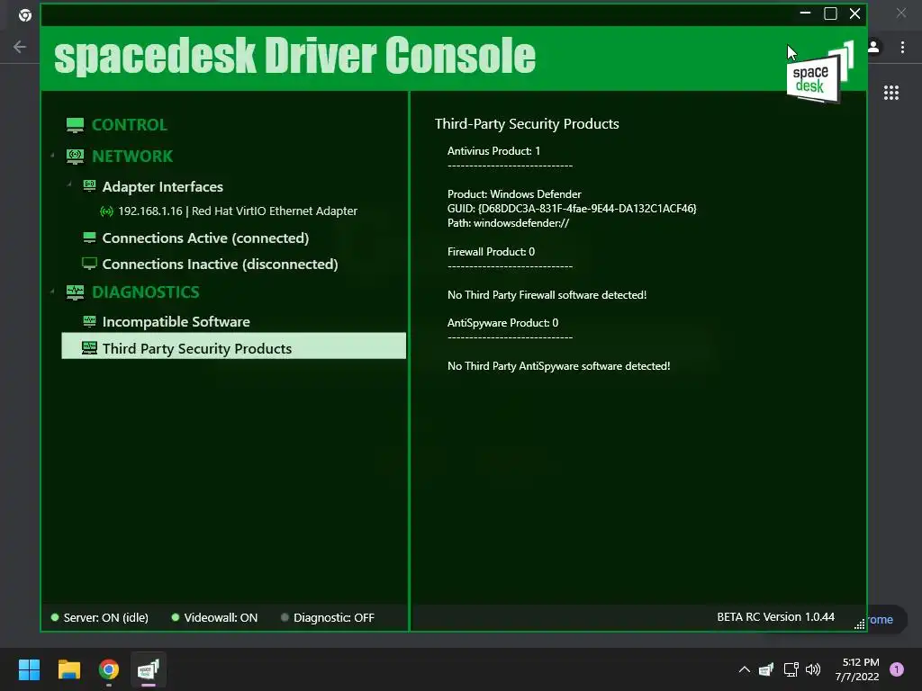The width and height of the screenshot is (922, 691).
Task: Open network settings tray icon
Action: click(x=791, y=669)
